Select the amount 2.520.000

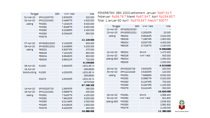pyautogui.click(x=166, y=36)
